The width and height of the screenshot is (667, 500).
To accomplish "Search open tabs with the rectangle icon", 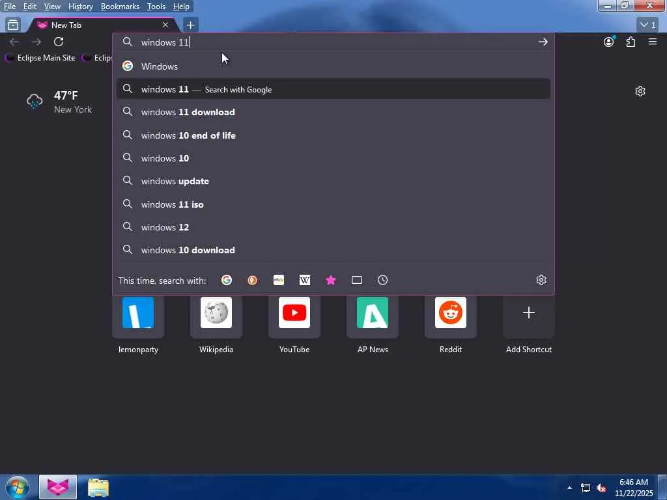I will [356, 280].
